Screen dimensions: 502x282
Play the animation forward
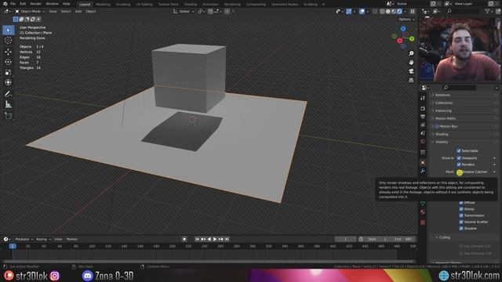point(215,239)
